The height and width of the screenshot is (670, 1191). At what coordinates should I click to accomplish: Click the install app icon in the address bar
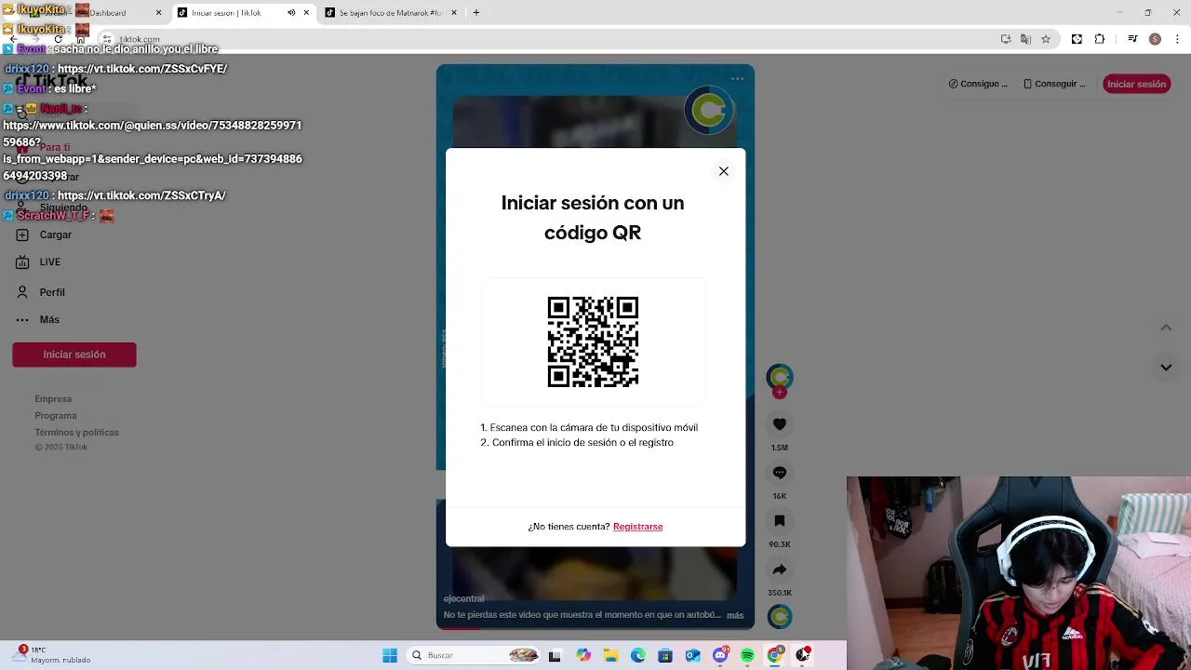pyautogui.click(x=1006, y=39)
